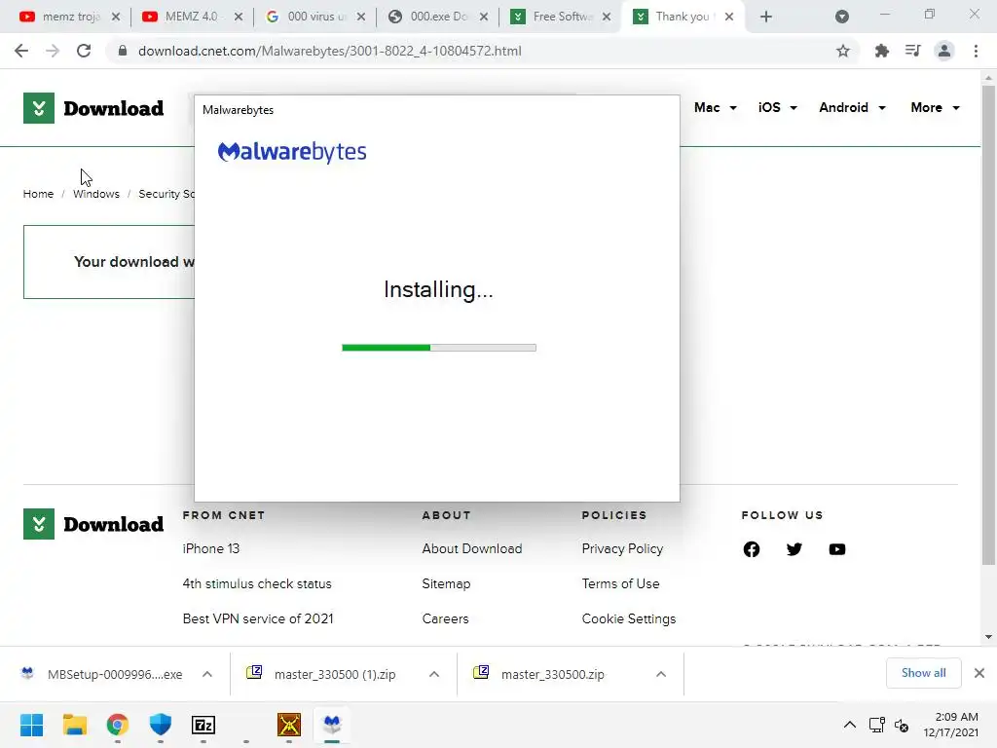
Task: Click the Chrome taskbar icon
Action: pos(118,725)
